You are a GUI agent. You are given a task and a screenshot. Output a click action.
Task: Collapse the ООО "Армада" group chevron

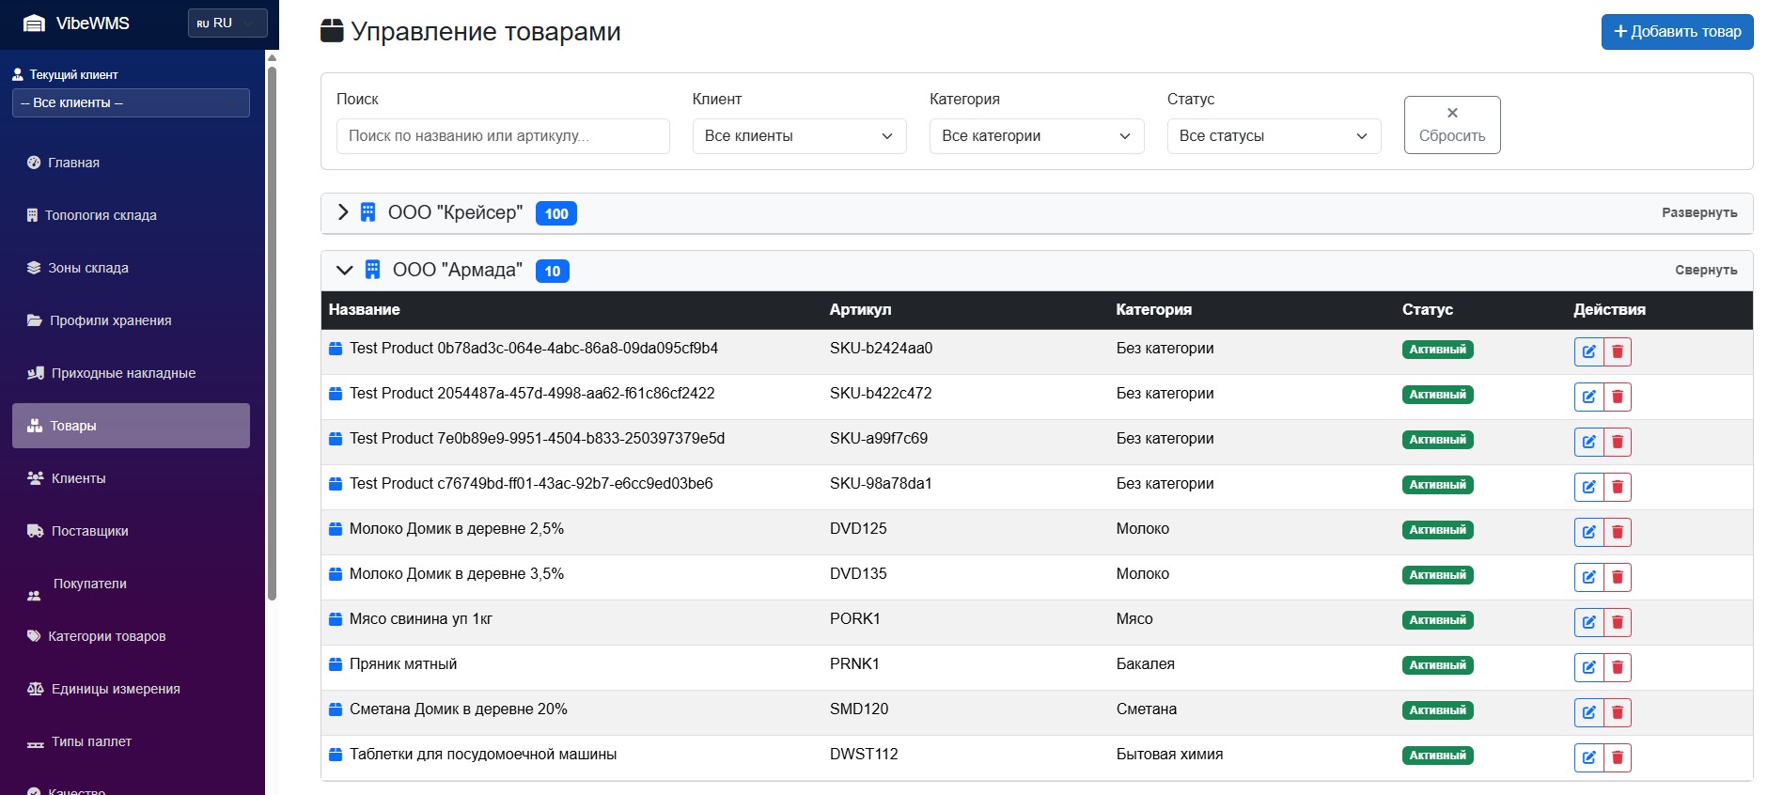pos(344,271)
